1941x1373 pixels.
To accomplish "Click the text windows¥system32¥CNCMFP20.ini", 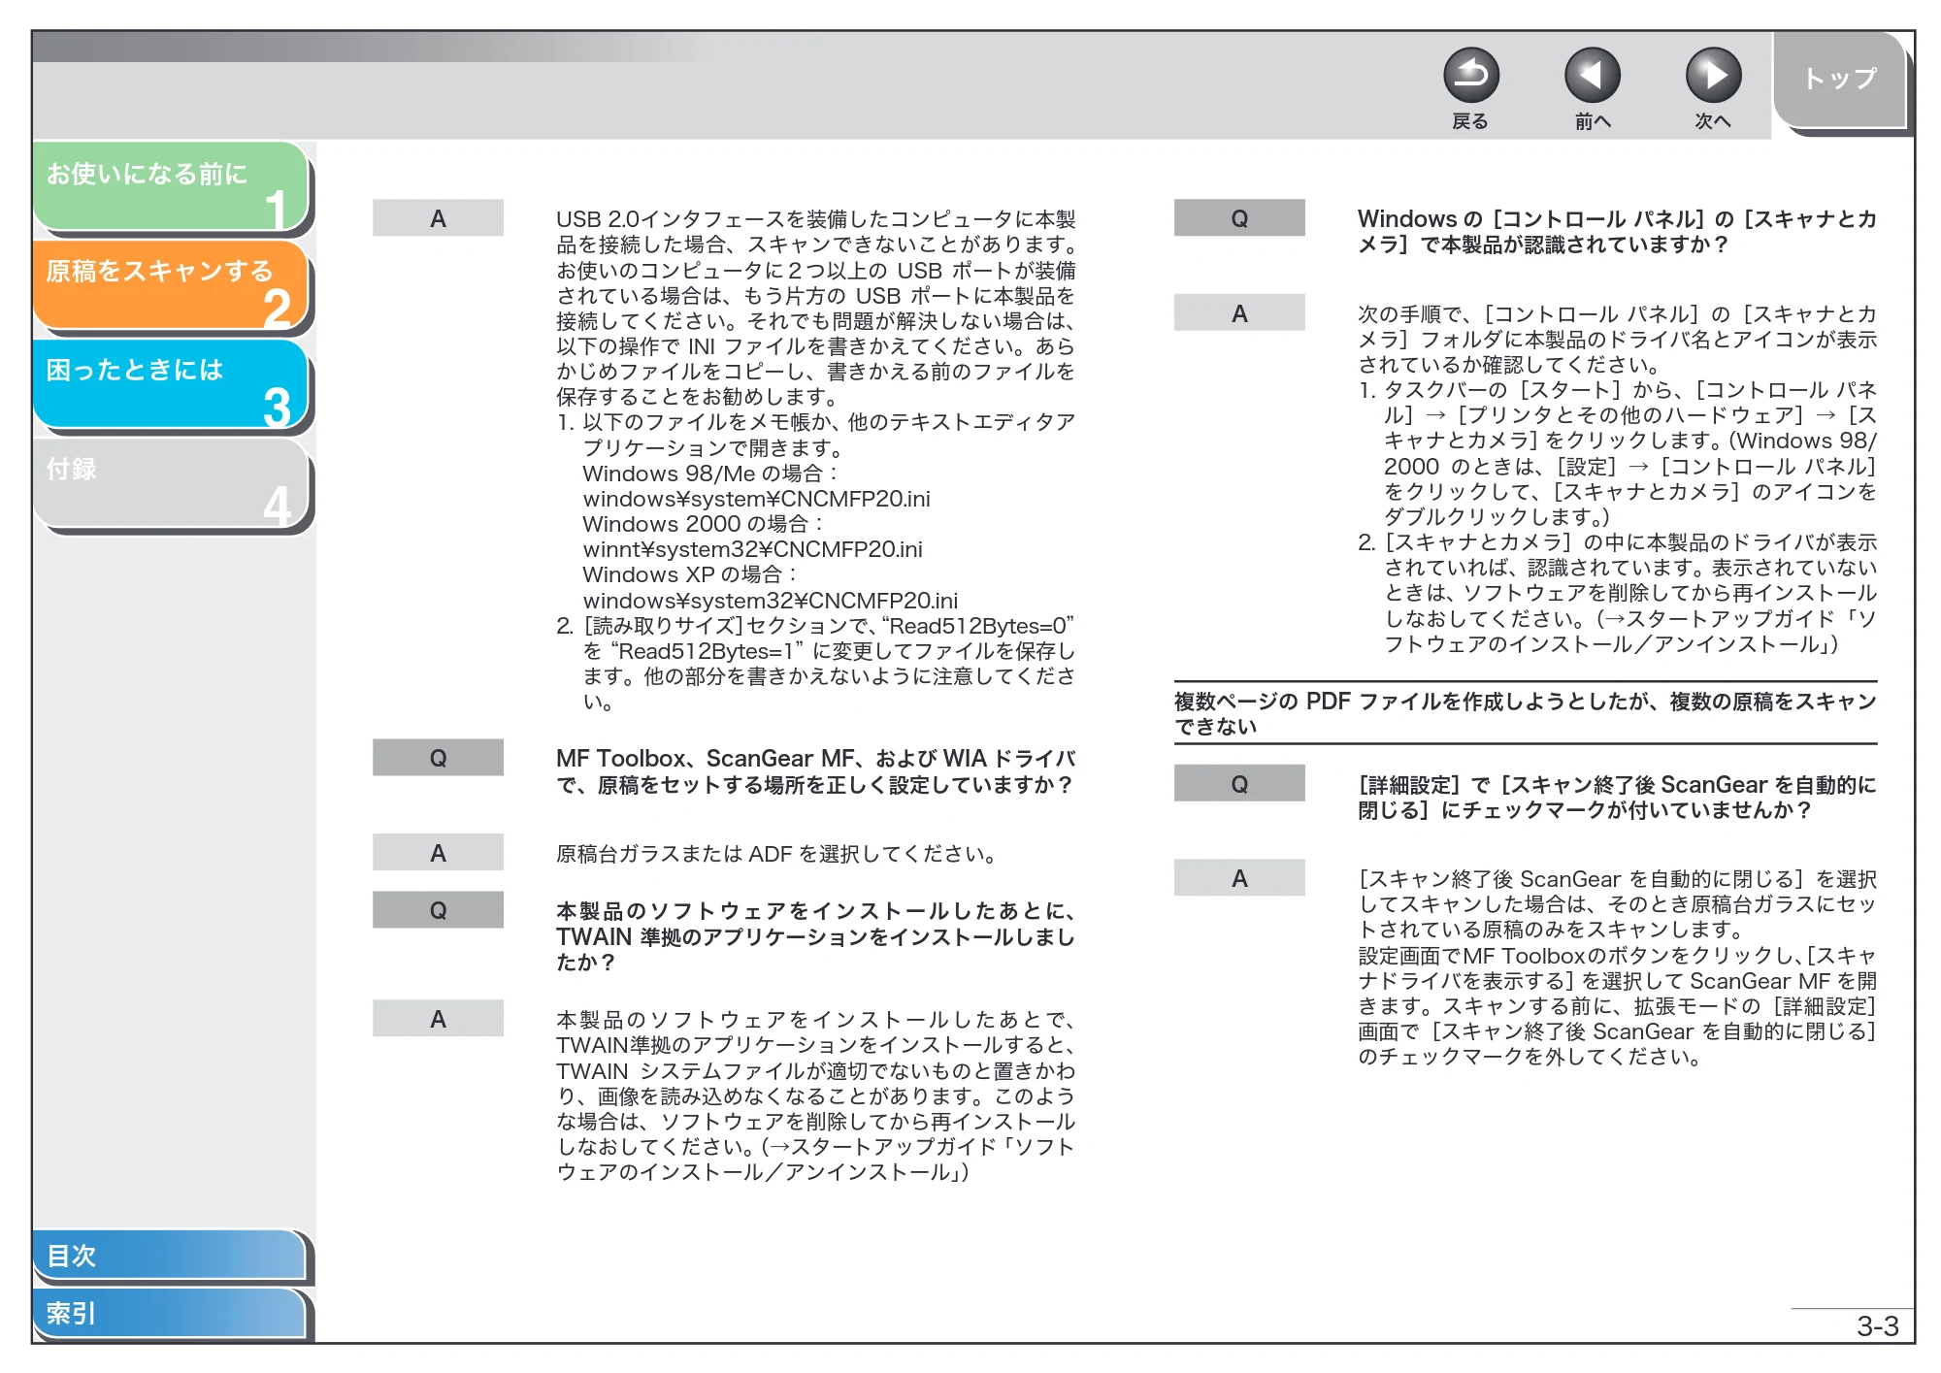I will [770, 601].
